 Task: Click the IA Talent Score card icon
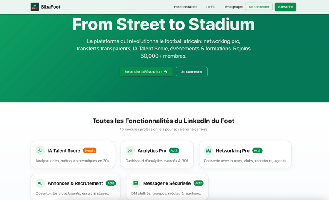pyautogui.click(x=40, y=150)
